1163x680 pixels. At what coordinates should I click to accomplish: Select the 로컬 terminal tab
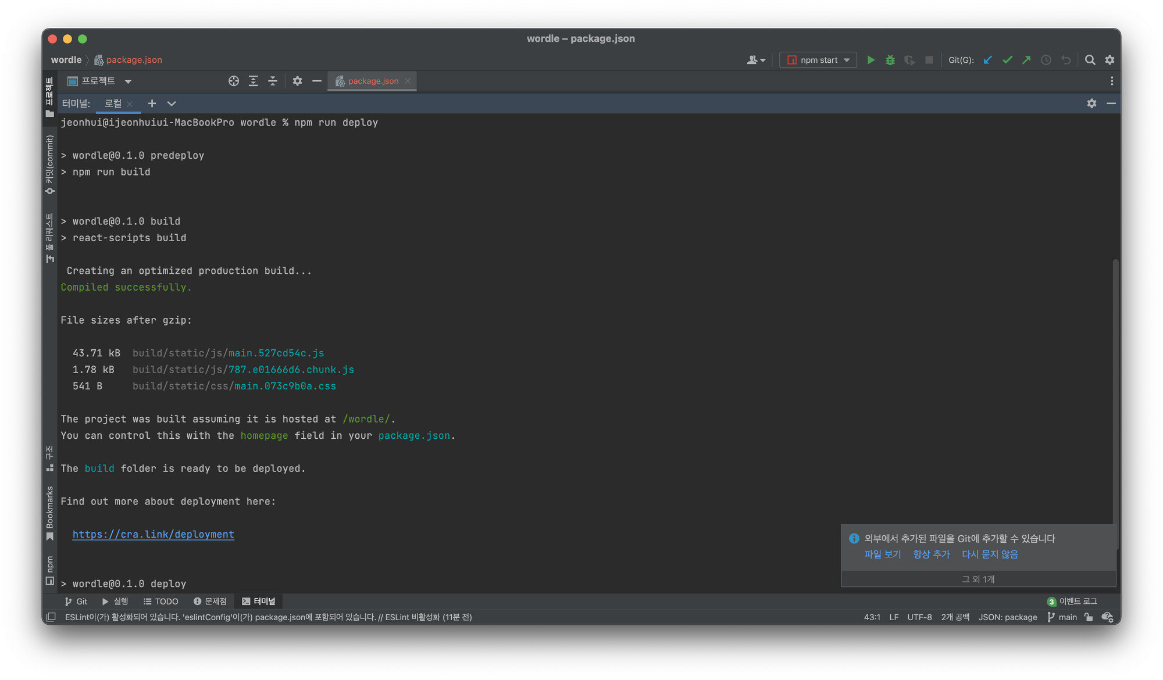point(113,103)
